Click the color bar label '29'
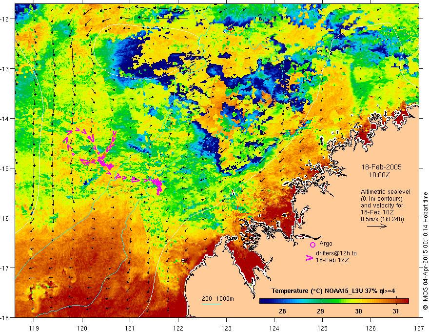The width and height of the screenshot is (429, 332). pyautogui.click(x=320, y=311)
